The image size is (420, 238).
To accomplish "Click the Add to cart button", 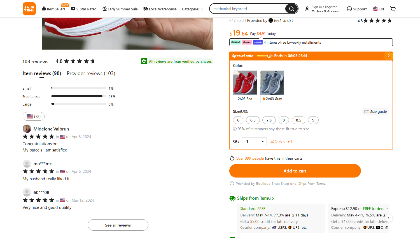I will click(x=295, y=171).
